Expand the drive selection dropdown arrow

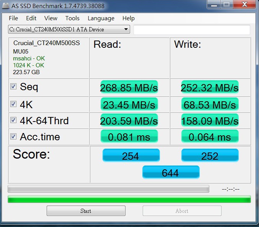(126, 29)
